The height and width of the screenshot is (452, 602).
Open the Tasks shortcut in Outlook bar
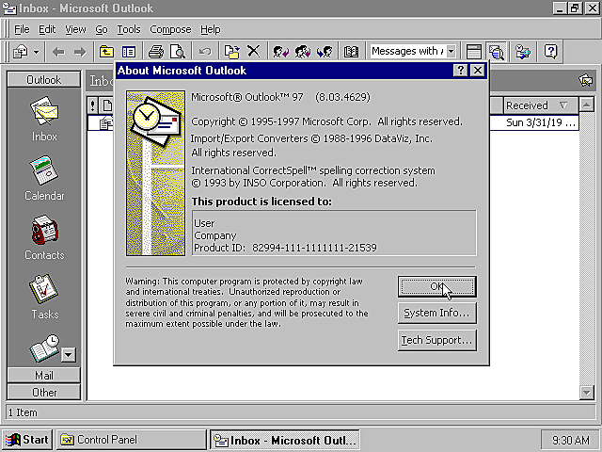click(44, 297)
